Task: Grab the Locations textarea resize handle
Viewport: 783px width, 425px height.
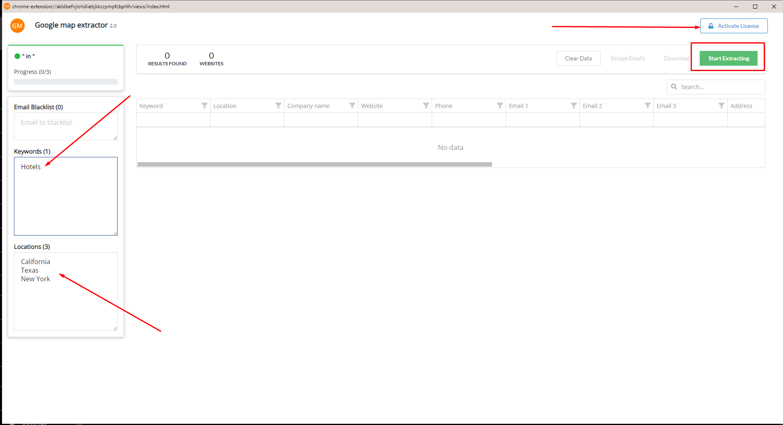Action: (115, 329)
